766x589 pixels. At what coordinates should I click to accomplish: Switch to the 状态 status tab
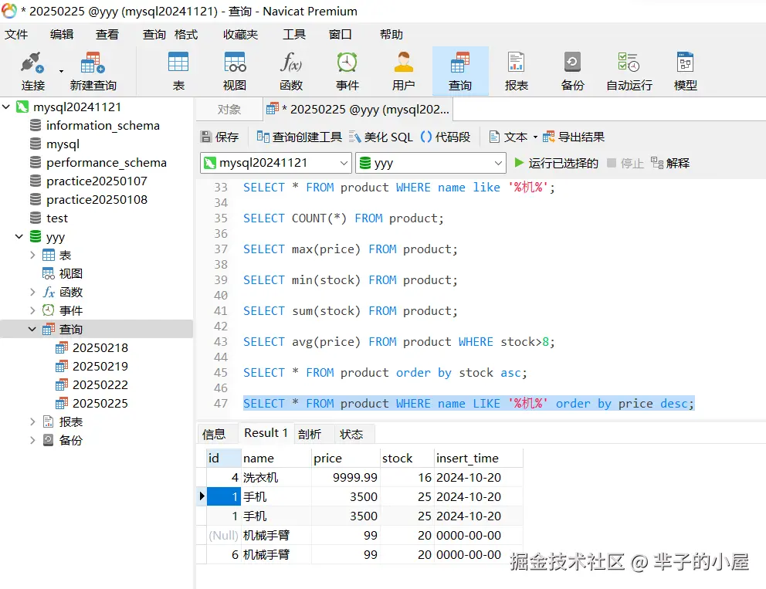click(x=351, y=434)
